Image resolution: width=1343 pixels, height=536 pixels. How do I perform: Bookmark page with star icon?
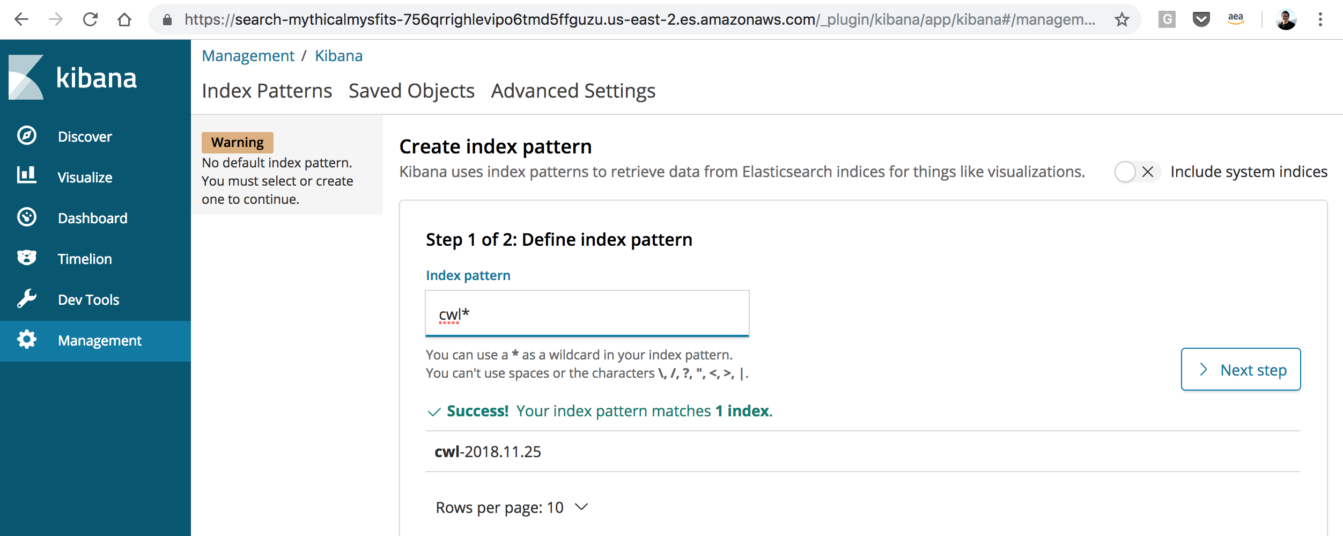1121,20
